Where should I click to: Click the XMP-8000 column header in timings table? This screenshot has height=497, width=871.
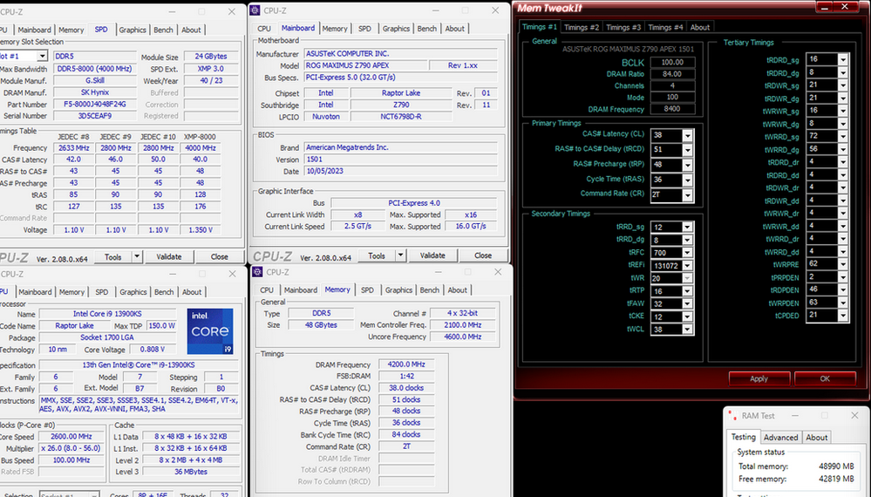pos(200,137)
